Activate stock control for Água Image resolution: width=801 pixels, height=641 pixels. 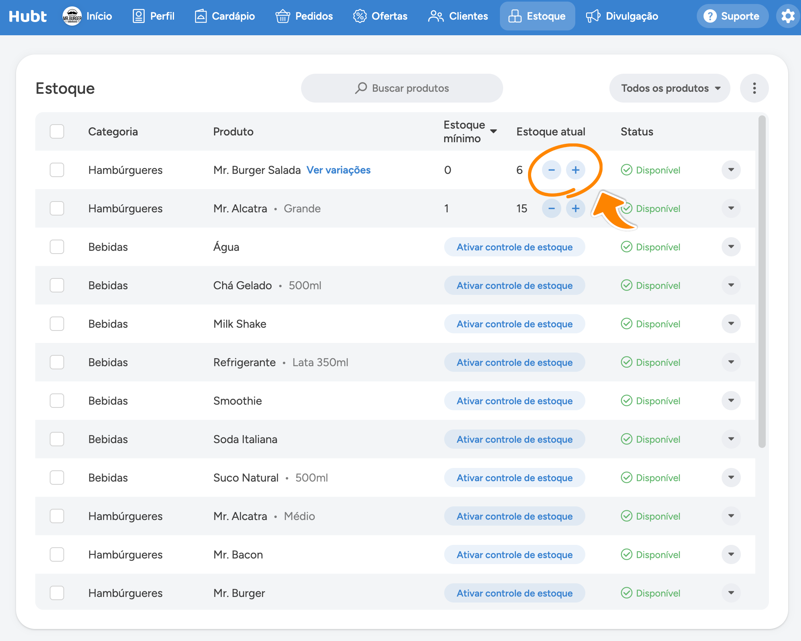(x=515, y=247)
